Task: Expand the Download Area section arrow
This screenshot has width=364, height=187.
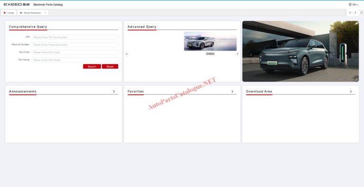Action: tap(351, 92)
